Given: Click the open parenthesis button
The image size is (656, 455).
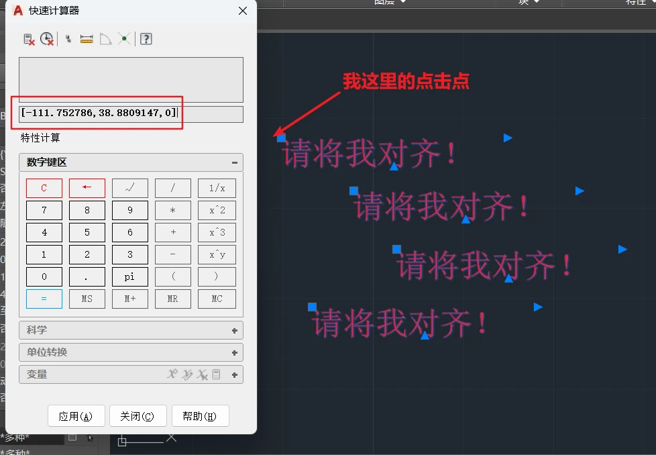Looking at the screenshot, I should click(173, 276).
